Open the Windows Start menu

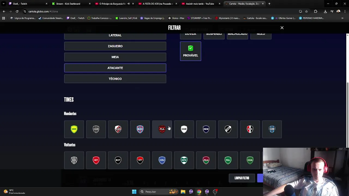click(134, 192)
